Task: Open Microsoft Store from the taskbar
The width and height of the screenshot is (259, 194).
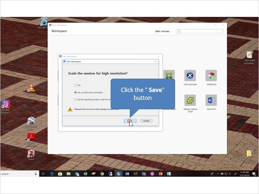Action: 60,174
